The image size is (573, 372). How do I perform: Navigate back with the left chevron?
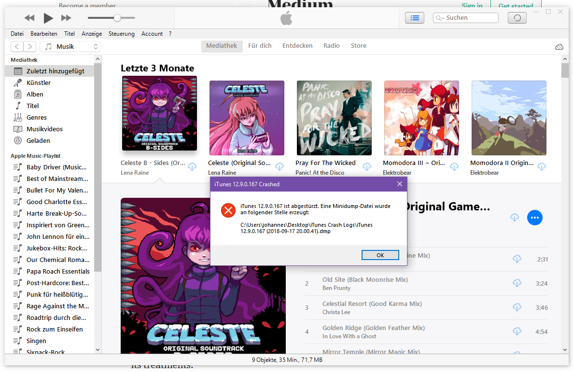pyautogui.click(x=17, y=46)
